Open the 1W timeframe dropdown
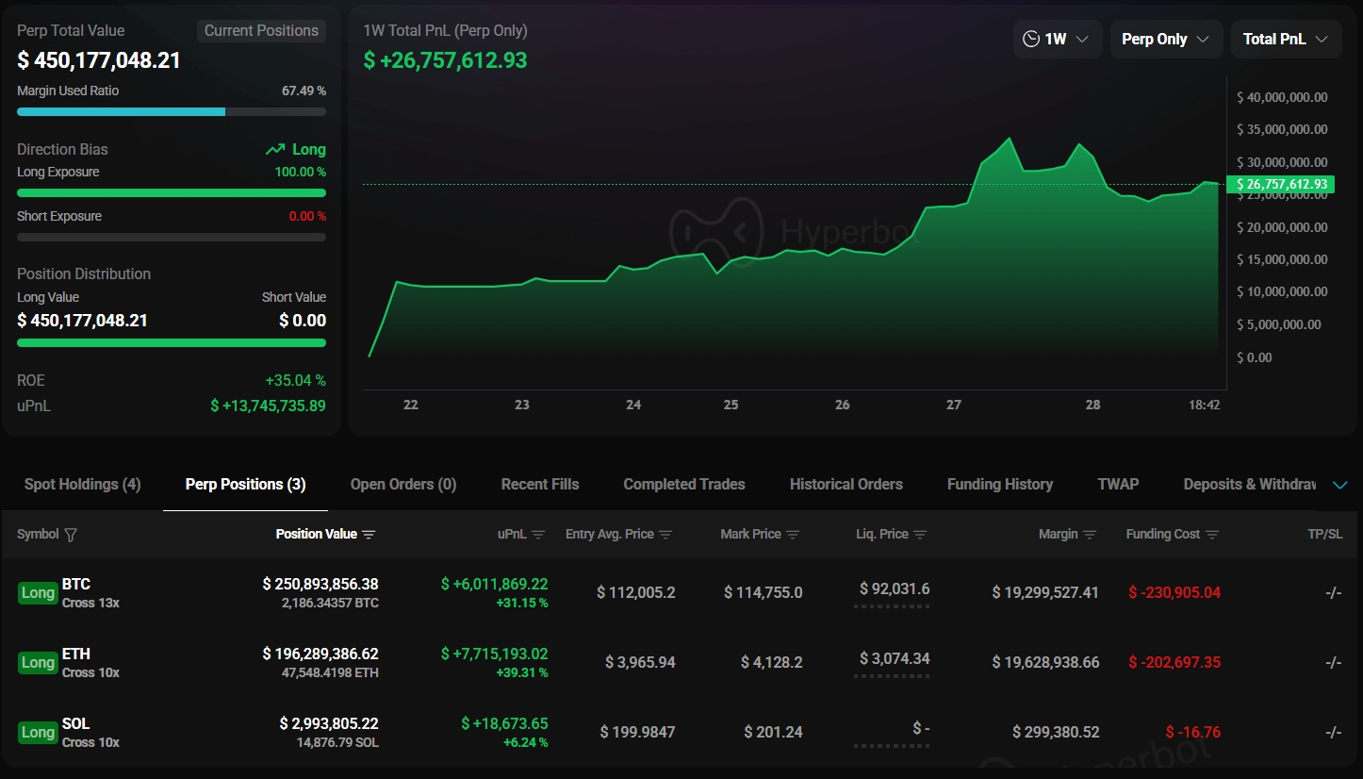This screenshot has width=1363, height=779. [x=1058, y=39]
